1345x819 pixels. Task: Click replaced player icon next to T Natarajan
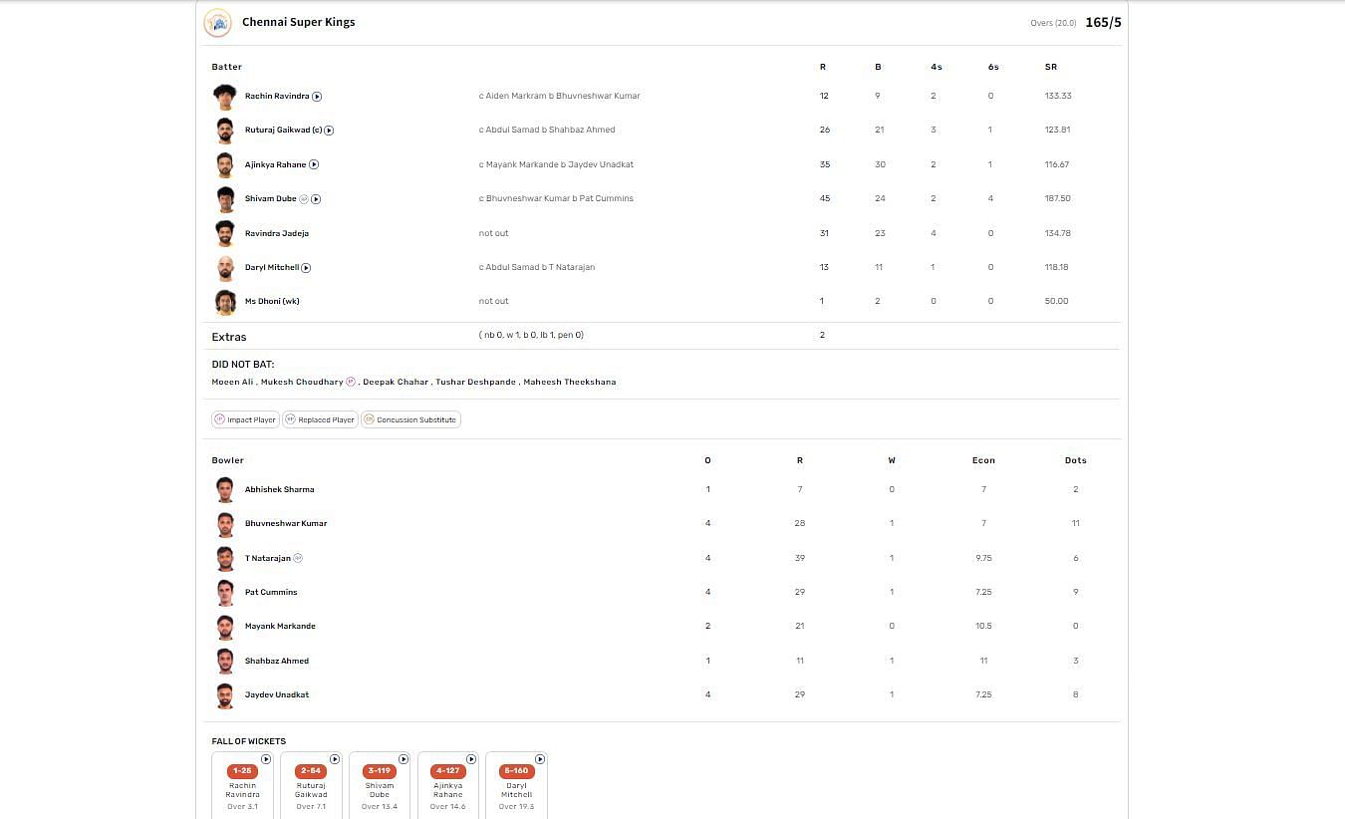click(x=298, y=558)
